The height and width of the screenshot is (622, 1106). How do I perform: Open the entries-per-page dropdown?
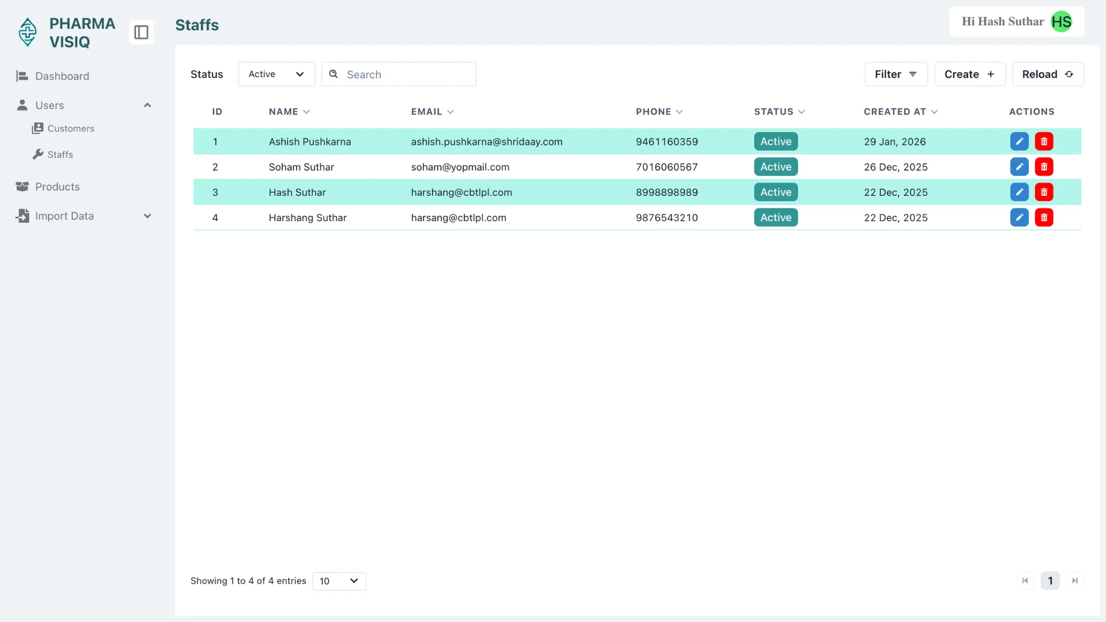coord(339,581)
